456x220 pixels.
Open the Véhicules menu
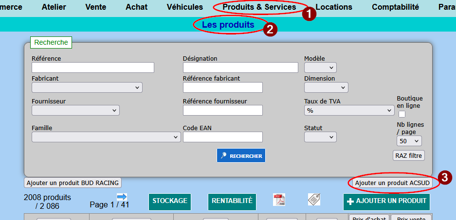tap(184, 7)
